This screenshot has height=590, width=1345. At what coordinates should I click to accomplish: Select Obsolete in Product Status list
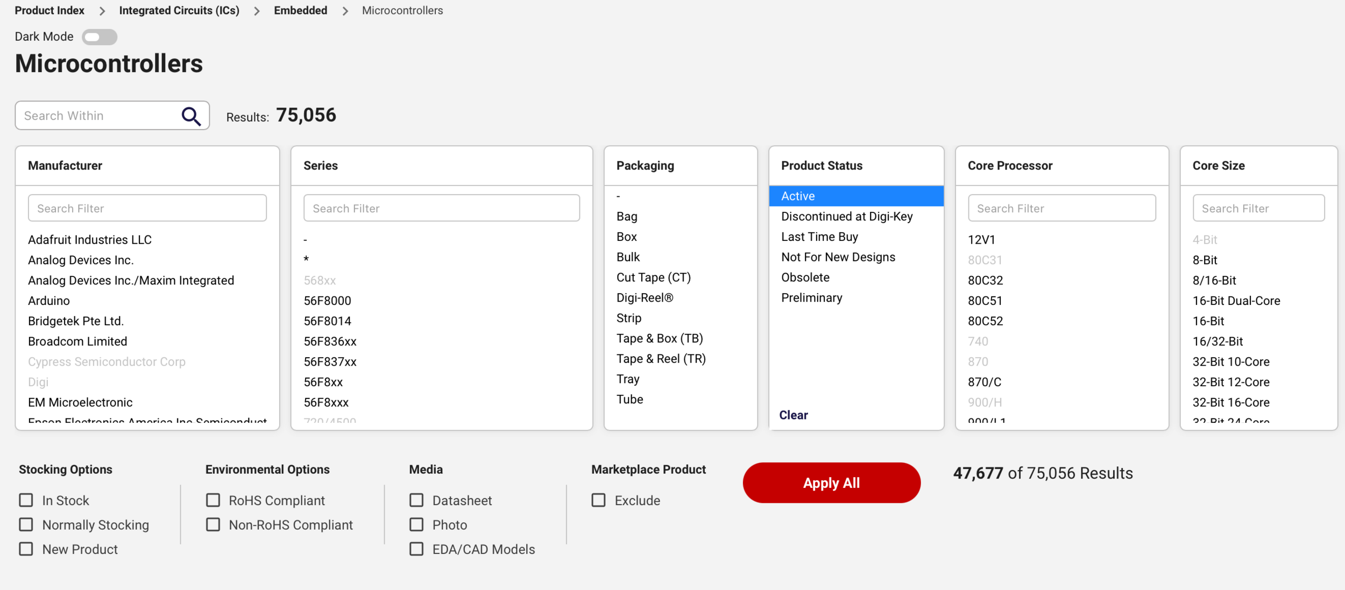(x=805, y=278)
